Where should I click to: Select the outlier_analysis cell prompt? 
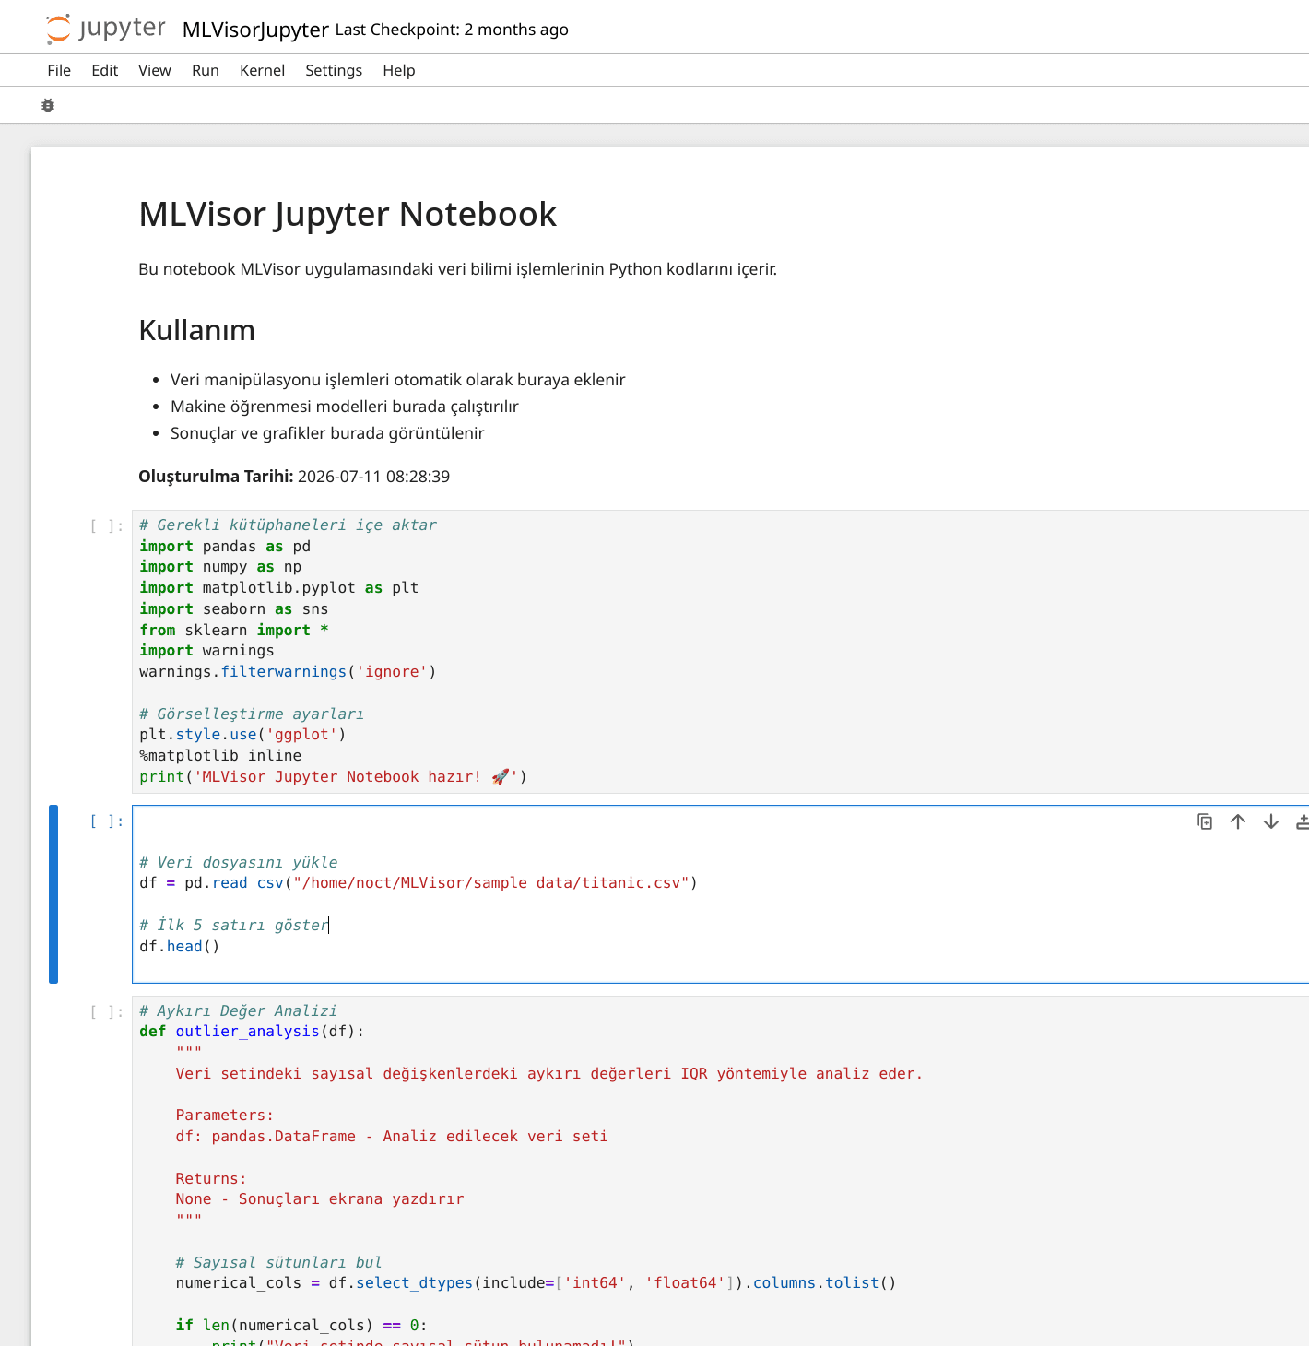point(107,1012)
